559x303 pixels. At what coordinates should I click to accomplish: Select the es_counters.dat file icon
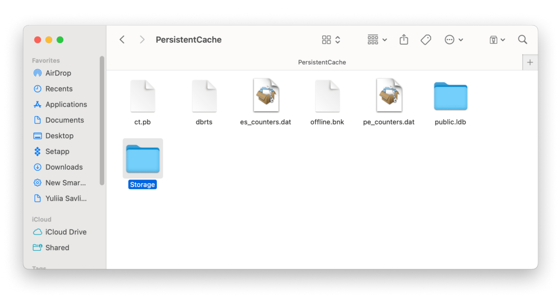pos(266,96)
